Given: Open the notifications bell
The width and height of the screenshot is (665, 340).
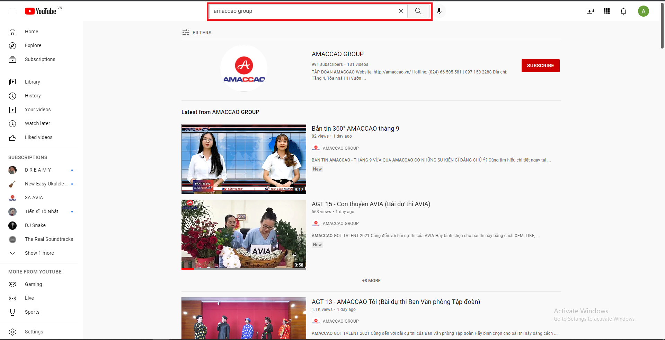Looking at the screenshot, I should [623, 11].
